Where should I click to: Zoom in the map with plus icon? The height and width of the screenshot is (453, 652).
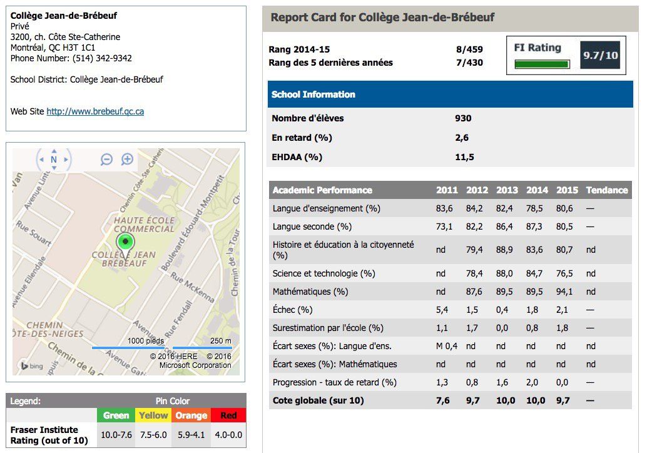[x=127, y=160]
